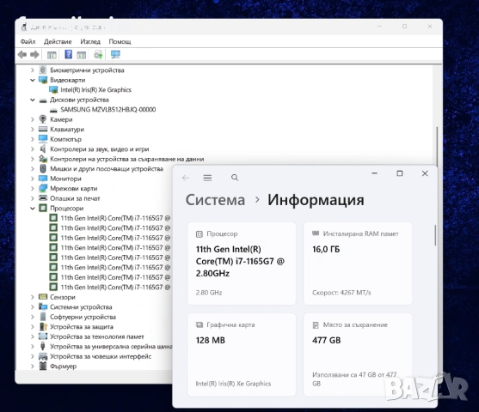
Task: Collapse the Видеокарти node
Action: [33, 80]
